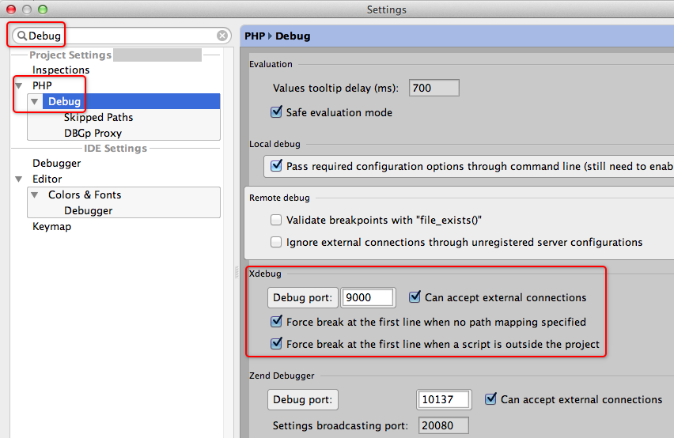Image resolution: width=674 pixels, height=438 pixels.
Task: Check Ignore external connections through unregistered servers
Action: click(276, 243)
